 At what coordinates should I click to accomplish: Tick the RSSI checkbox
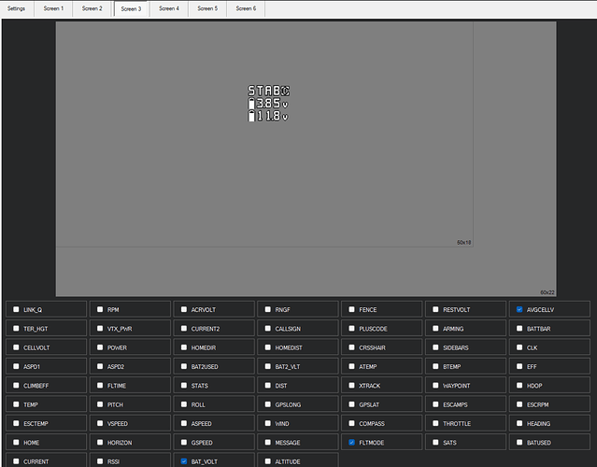[x=100, y=461]
